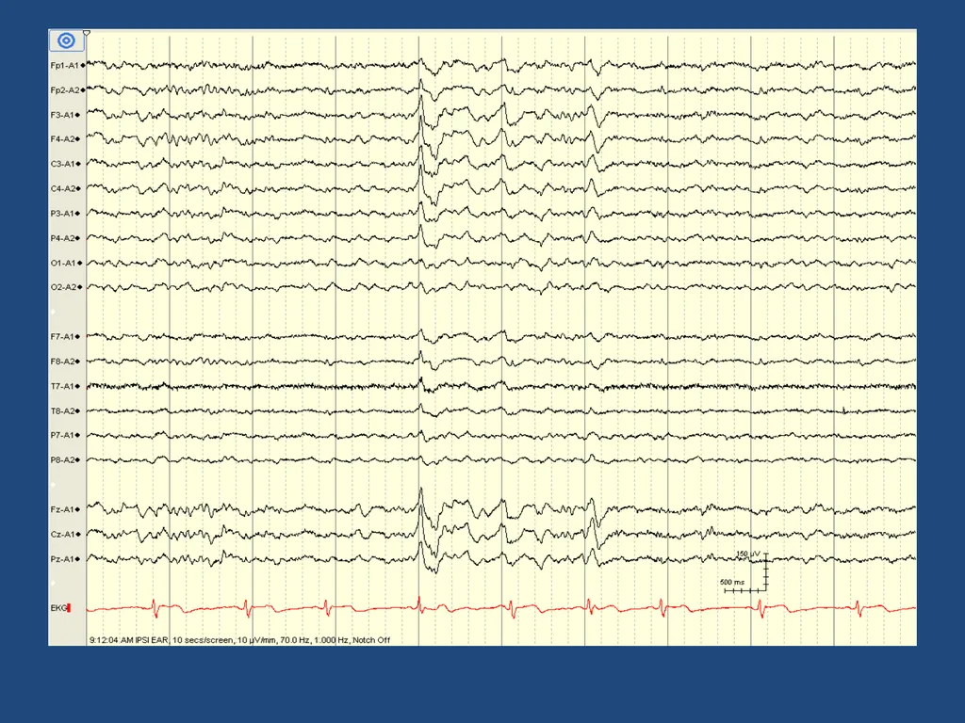This screenshot has height=723, width=965.
Task: Select the F8-A2 channel label
Action: coord(62,361)
